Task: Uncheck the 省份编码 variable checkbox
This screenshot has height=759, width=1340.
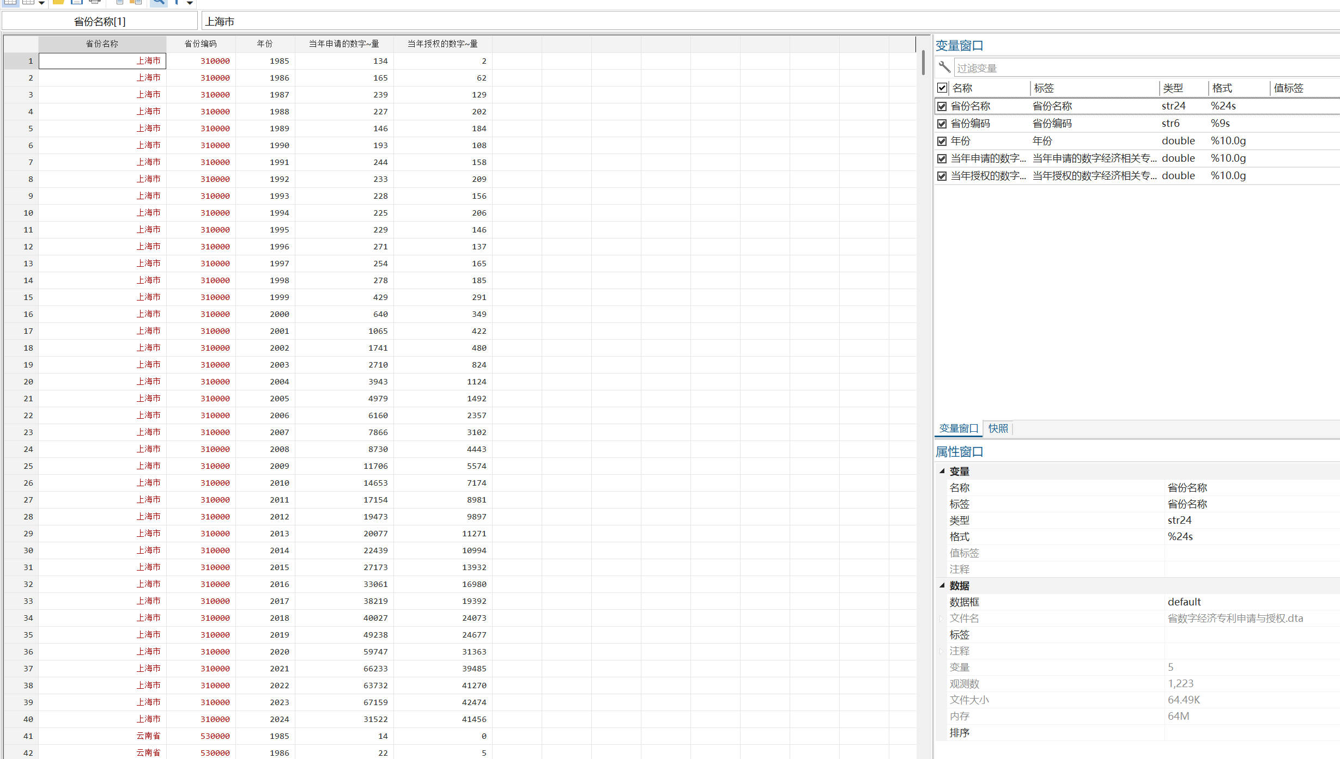Action: [x=942, y=124]
